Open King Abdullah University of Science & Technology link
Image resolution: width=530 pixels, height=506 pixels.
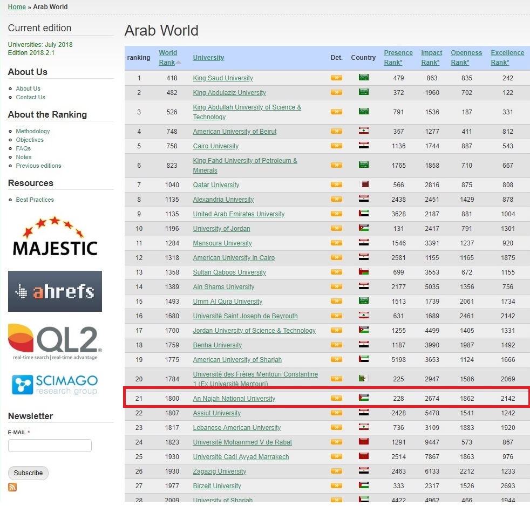coord(247,112)
